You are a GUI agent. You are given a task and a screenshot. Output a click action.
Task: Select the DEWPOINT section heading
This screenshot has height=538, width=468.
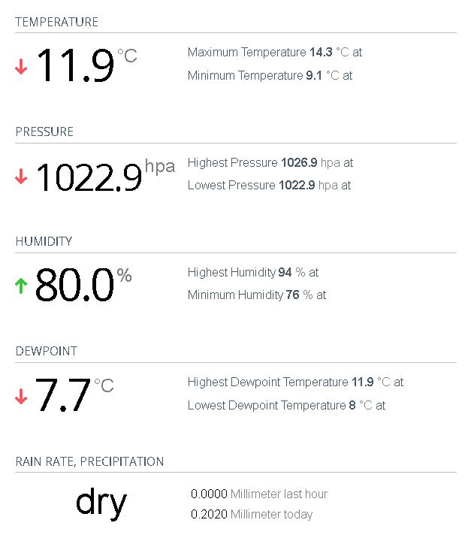pyautogui.click(x=47, y=351)
